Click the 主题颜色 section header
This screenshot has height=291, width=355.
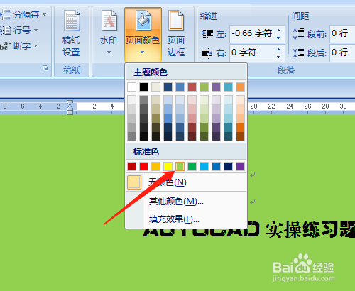pos(151,72)
